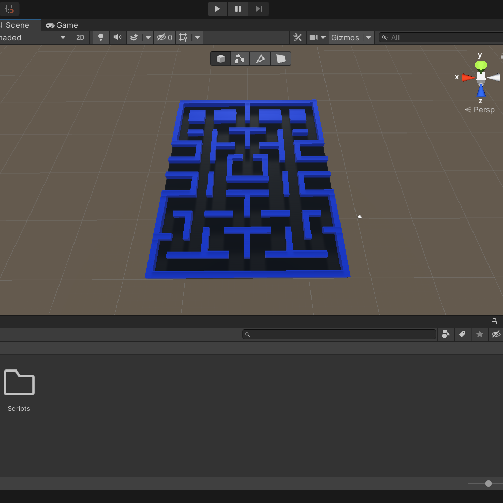Select the ProBuilder edge selection mode
Viewport: 503px width, 503px height.
tap(260, 58)
